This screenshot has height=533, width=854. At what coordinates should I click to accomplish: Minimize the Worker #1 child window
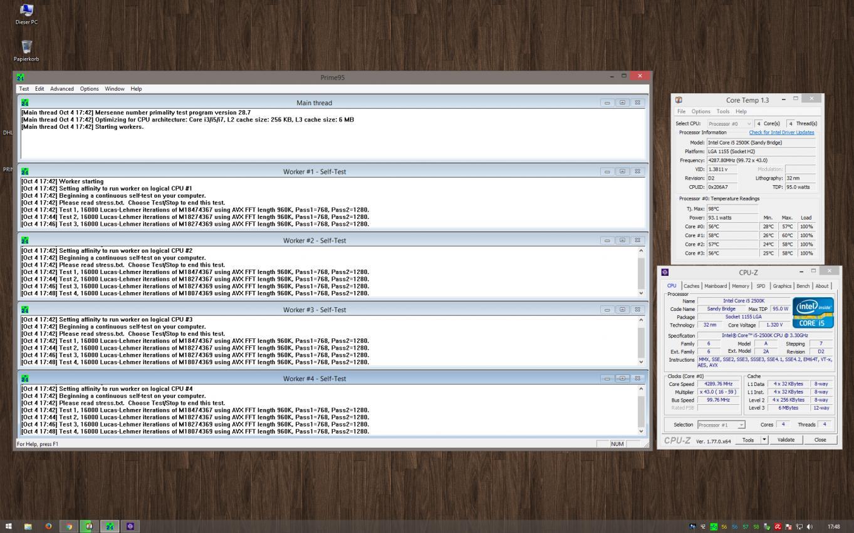point(607,171)
